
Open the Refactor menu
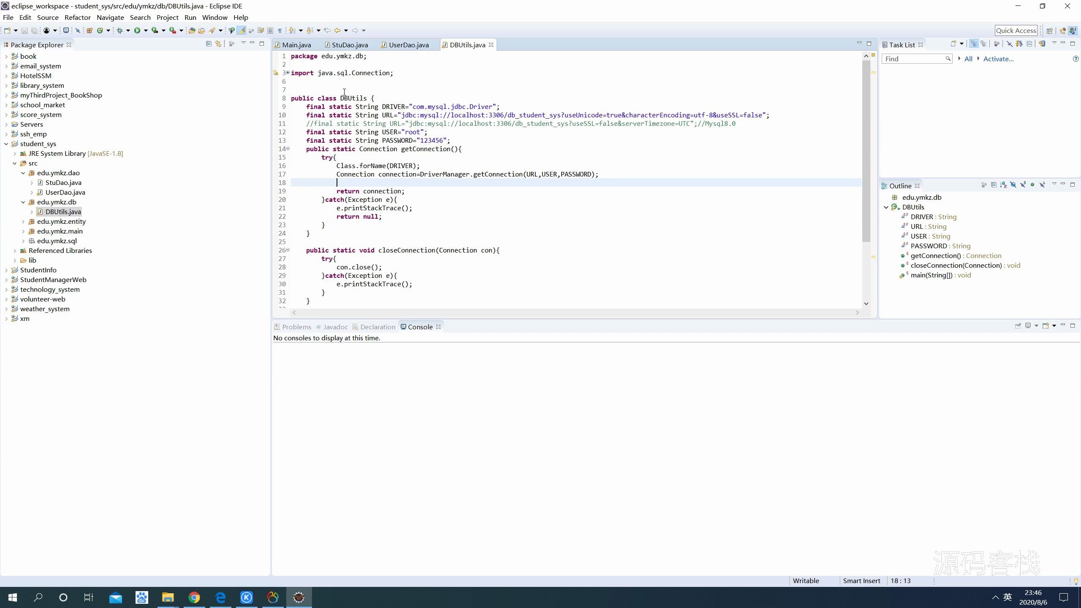[x=77, y=17]
